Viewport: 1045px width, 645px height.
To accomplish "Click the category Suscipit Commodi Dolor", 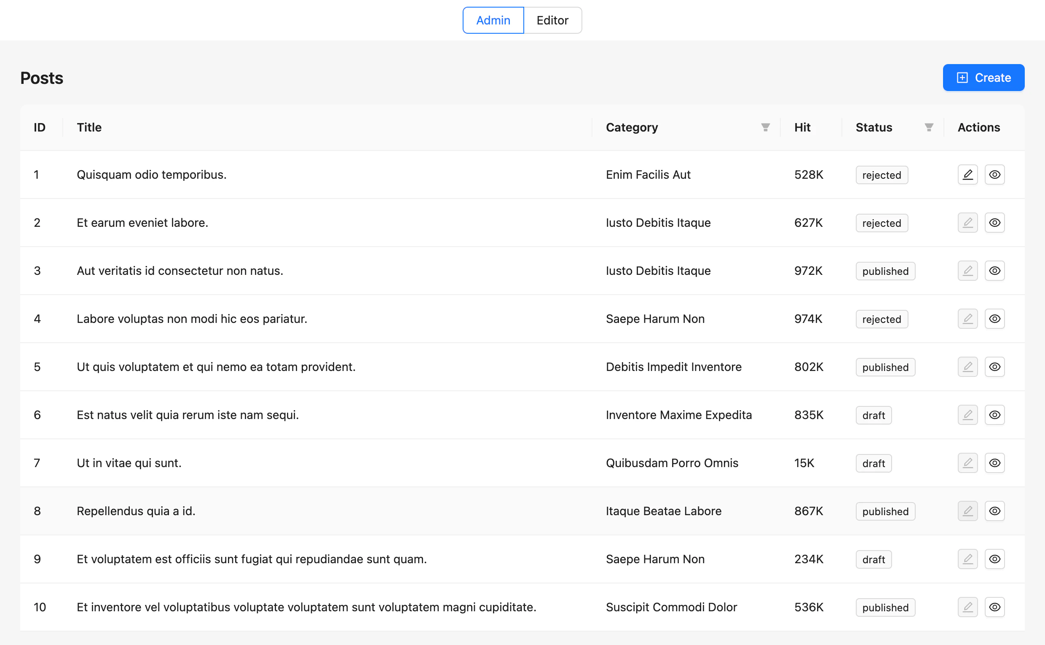I will [671, 607].
